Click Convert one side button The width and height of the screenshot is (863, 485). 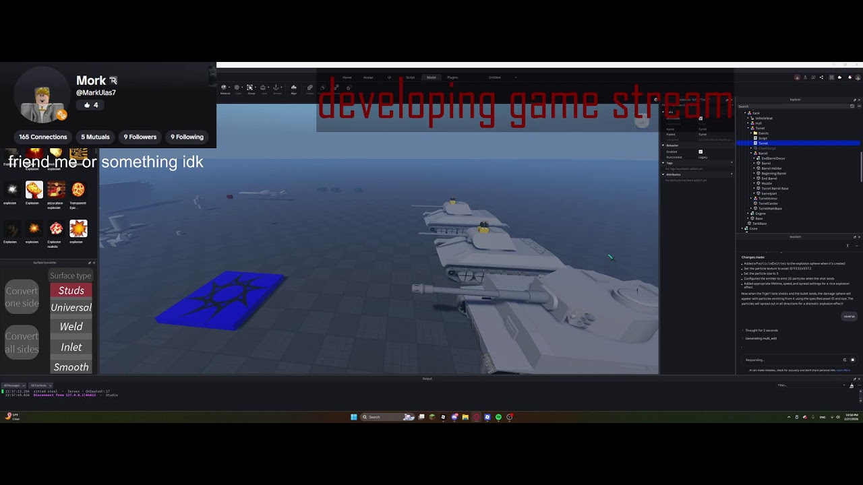(x=22, y=297)
